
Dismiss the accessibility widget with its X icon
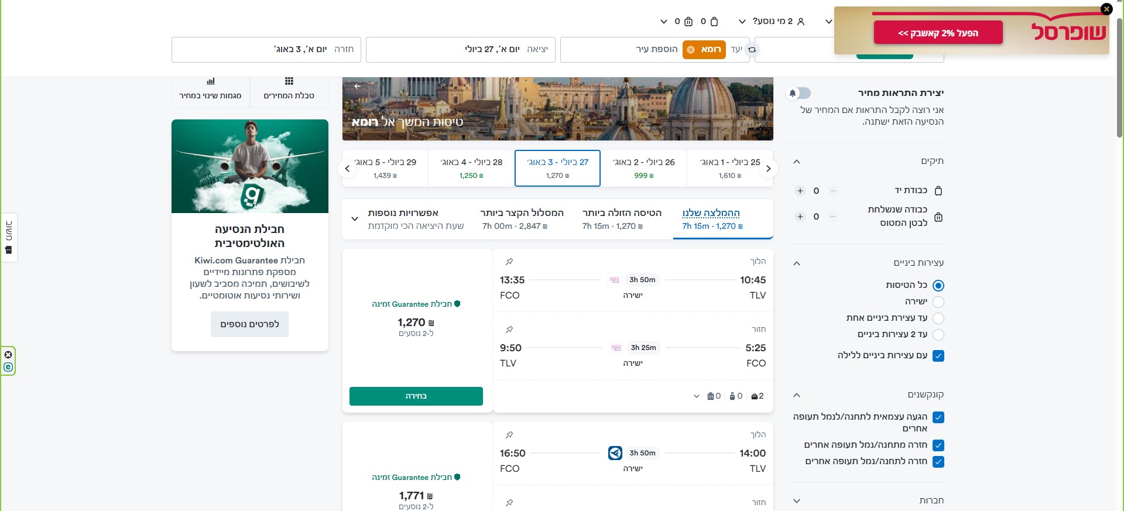(8, 355)
